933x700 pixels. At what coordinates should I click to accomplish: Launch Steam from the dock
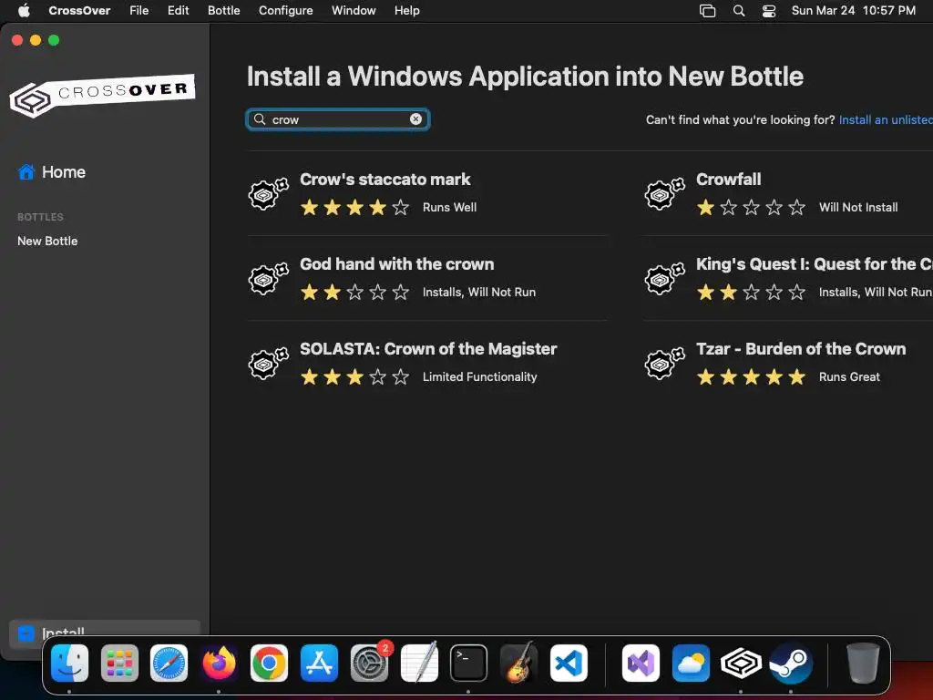pos(791,663)
